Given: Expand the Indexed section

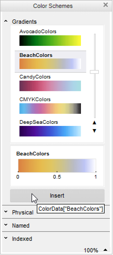Looking at the screenshot, I should click(x=6, y=238).
